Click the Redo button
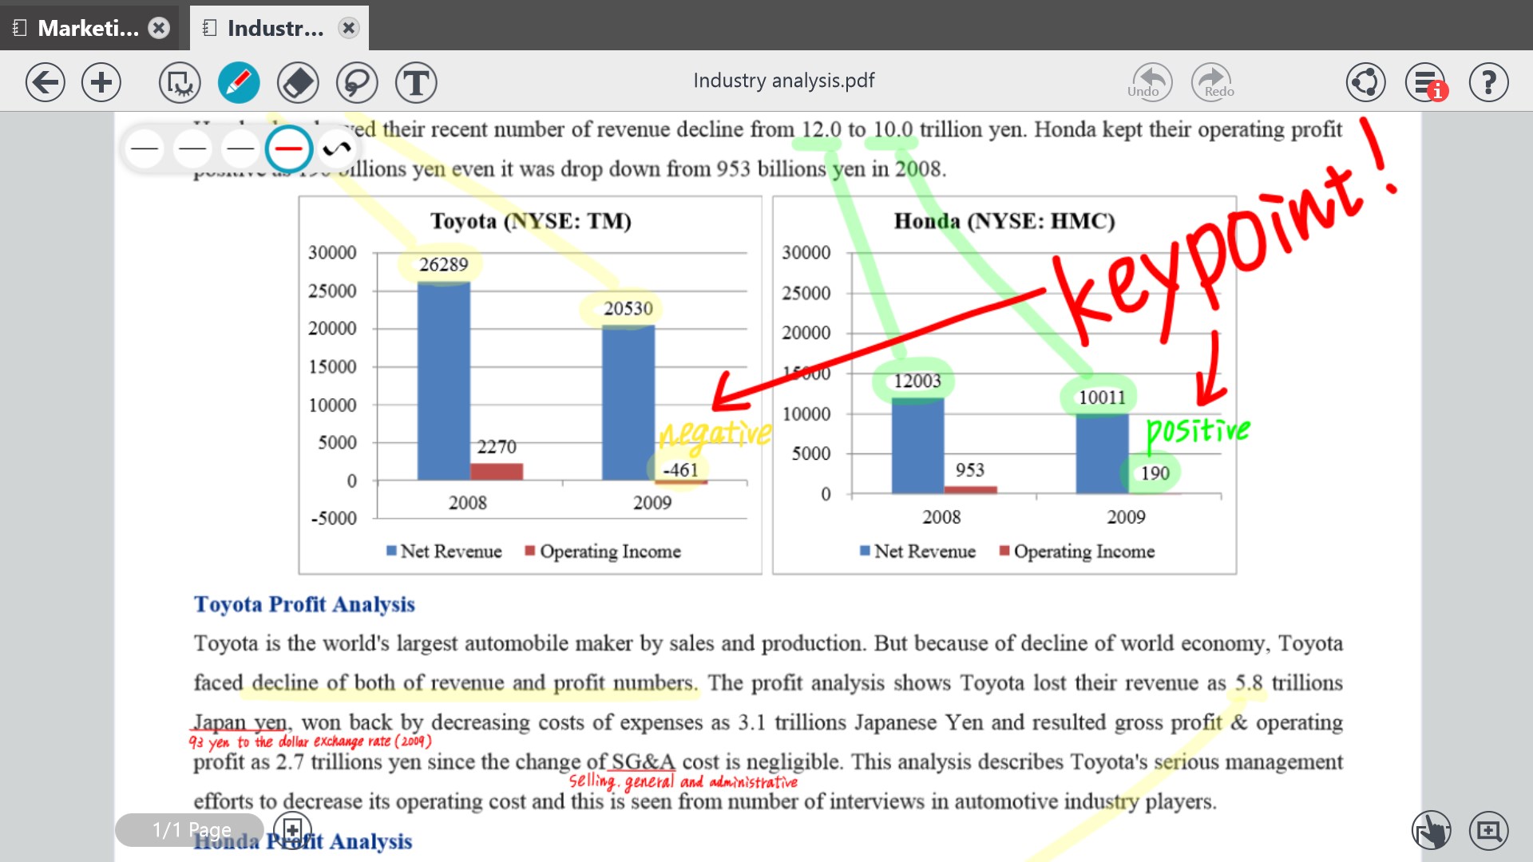This screenshot has height=862, width=1533. [x=1212, y=82]
